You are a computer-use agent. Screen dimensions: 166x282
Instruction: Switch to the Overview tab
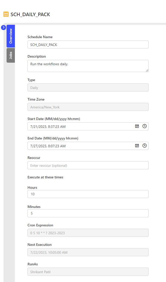[11, 36]
